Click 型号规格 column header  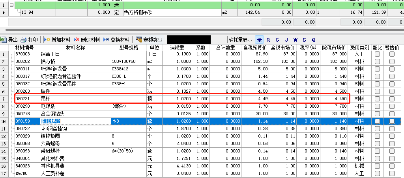pos(129,48)
